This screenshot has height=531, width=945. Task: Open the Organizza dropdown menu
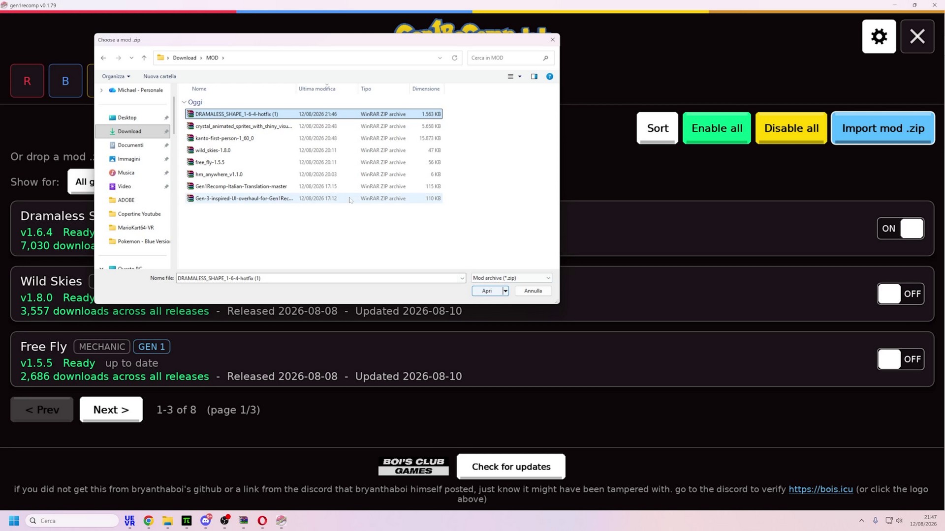click(x=116, y=77)
